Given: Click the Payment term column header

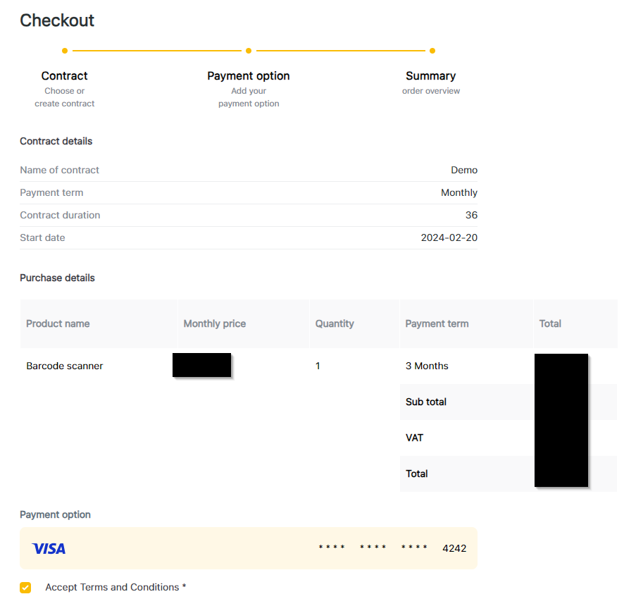Looking at the screenshot, I should (x=437, y=324).
